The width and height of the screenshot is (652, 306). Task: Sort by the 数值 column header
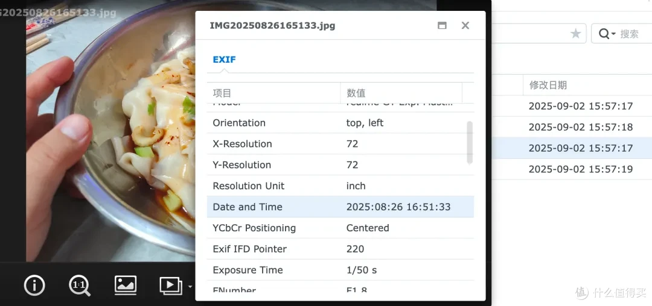pyautogui.click(x=401, y=93)
